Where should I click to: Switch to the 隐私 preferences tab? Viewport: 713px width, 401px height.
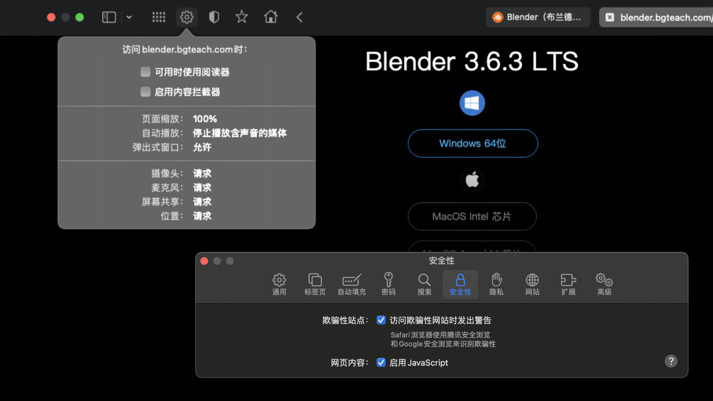496,284
